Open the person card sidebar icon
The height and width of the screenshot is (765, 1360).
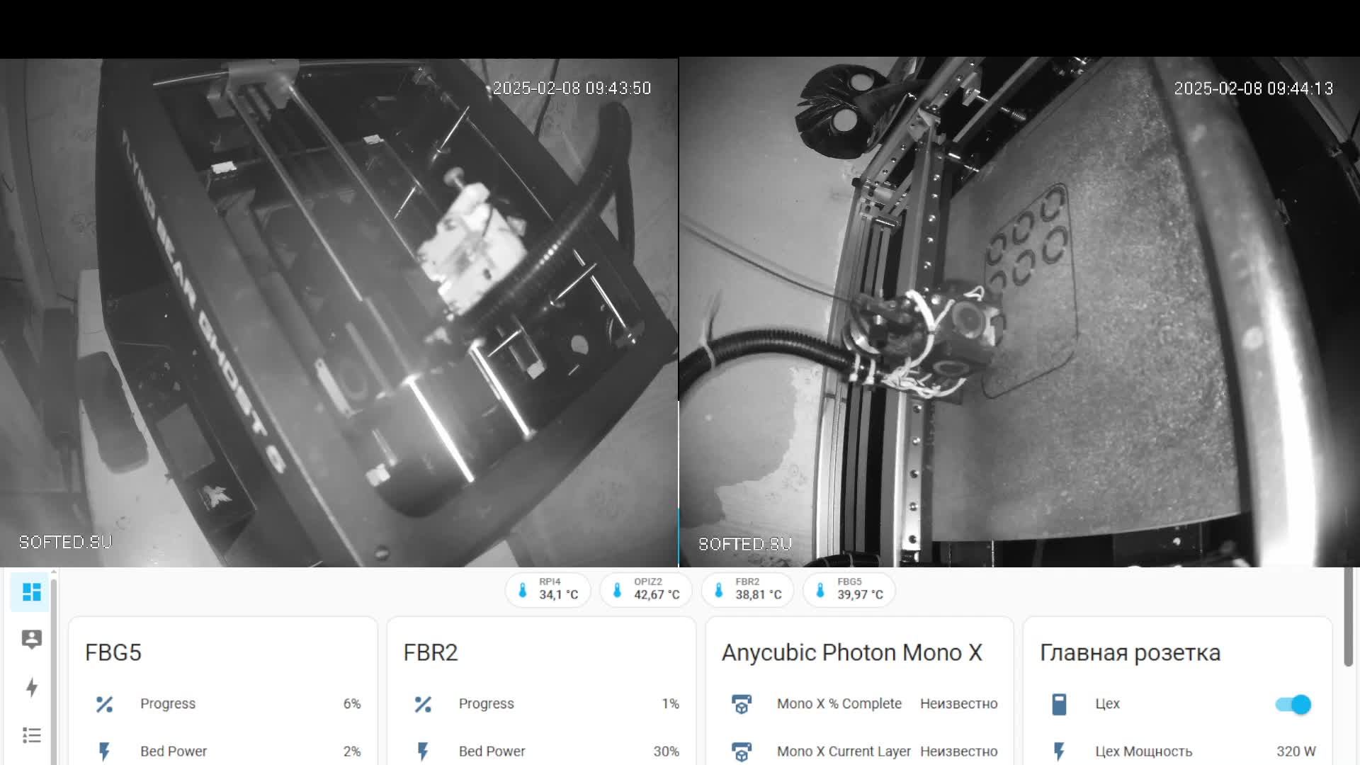(x=31, y=639)
